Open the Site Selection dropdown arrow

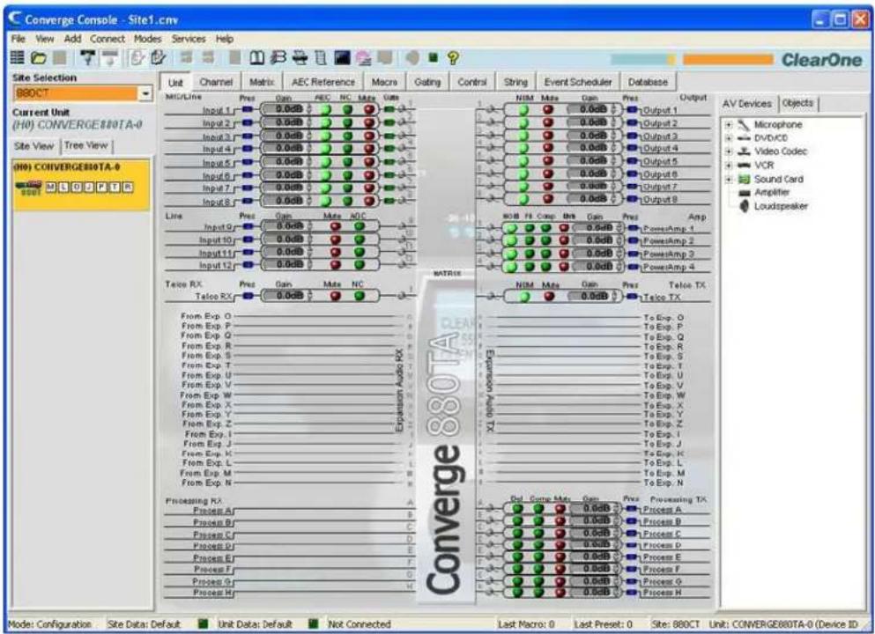145,93
